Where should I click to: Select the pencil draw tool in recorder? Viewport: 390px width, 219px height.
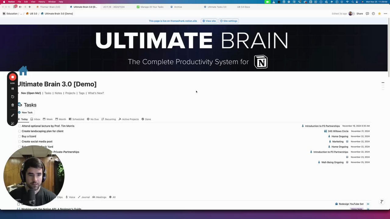click(x=12, y=115)
